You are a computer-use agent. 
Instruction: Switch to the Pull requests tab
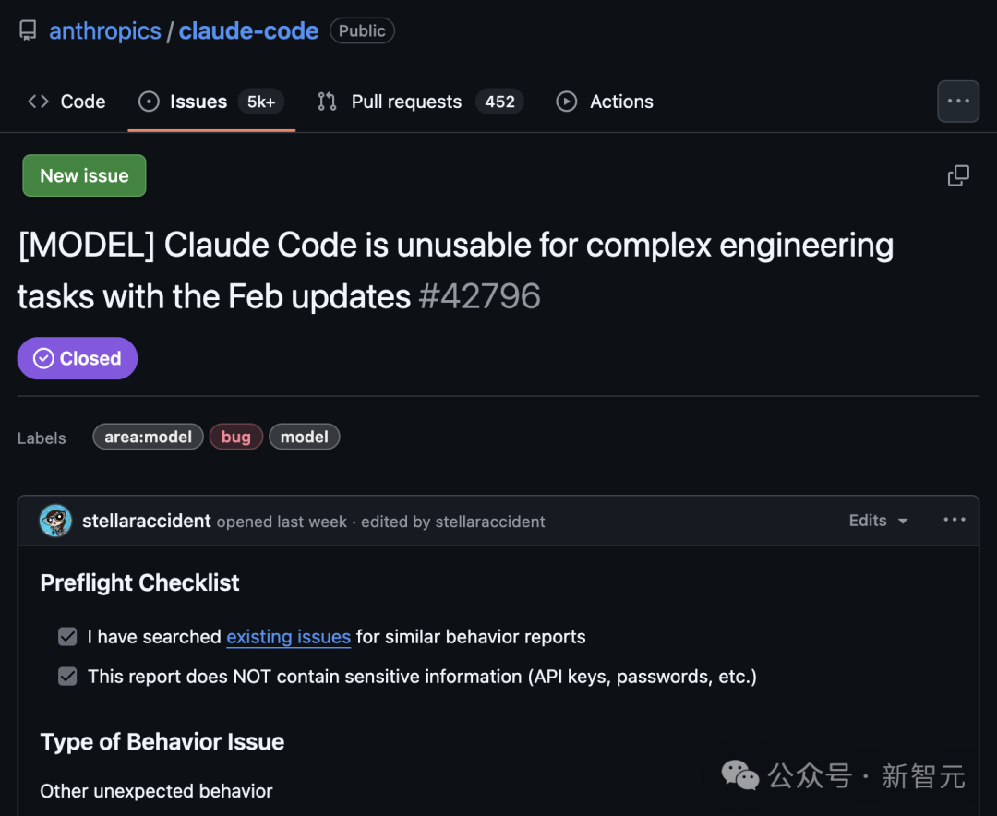(x=405, y=102)
